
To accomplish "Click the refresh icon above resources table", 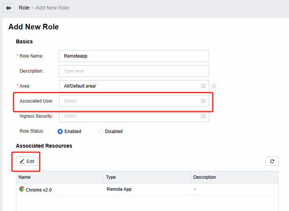I will click(272, 161).
